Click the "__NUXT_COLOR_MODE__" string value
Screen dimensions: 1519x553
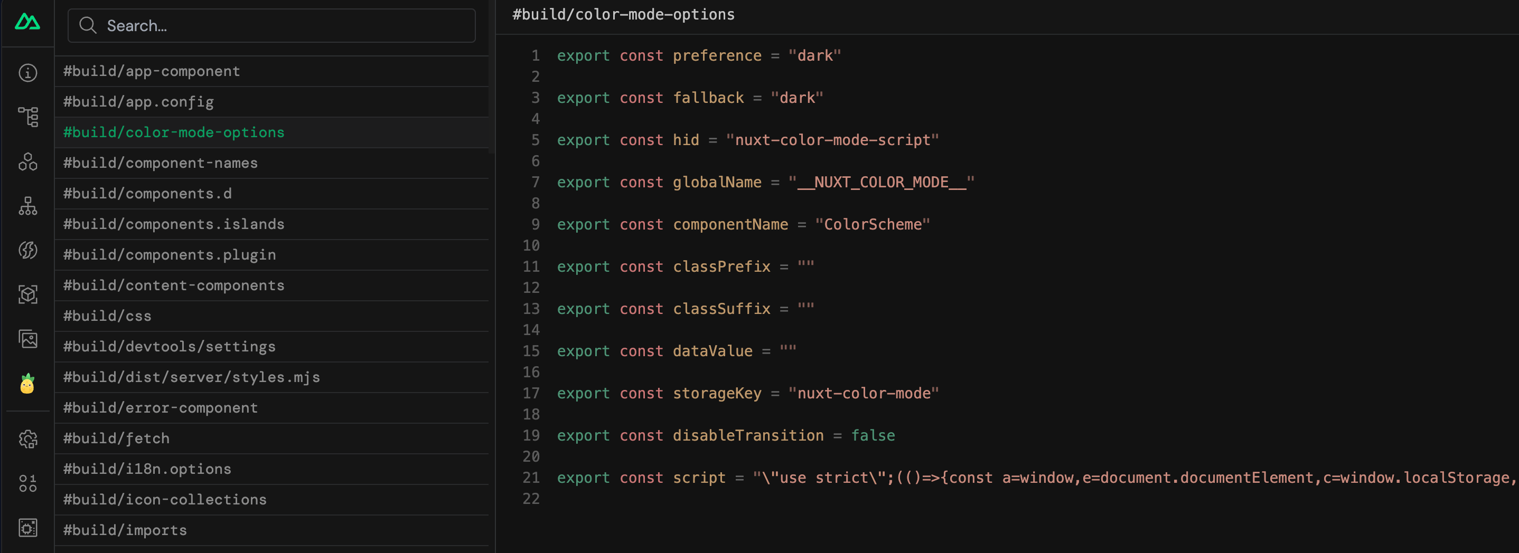tap(881, 182)
